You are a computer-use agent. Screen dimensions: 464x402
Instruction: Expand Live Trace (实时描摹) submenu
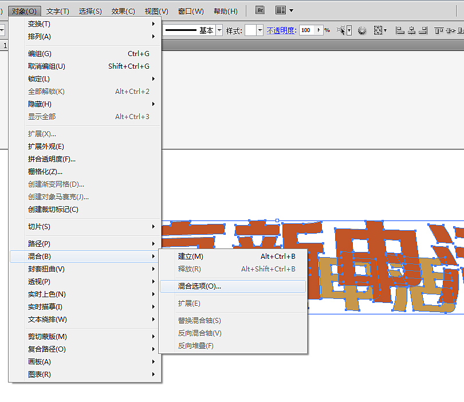85,307
